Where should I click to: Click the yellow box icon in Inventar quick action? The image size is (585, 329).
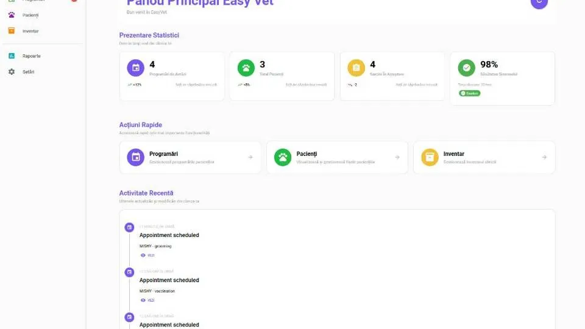(x=430, y=157)
